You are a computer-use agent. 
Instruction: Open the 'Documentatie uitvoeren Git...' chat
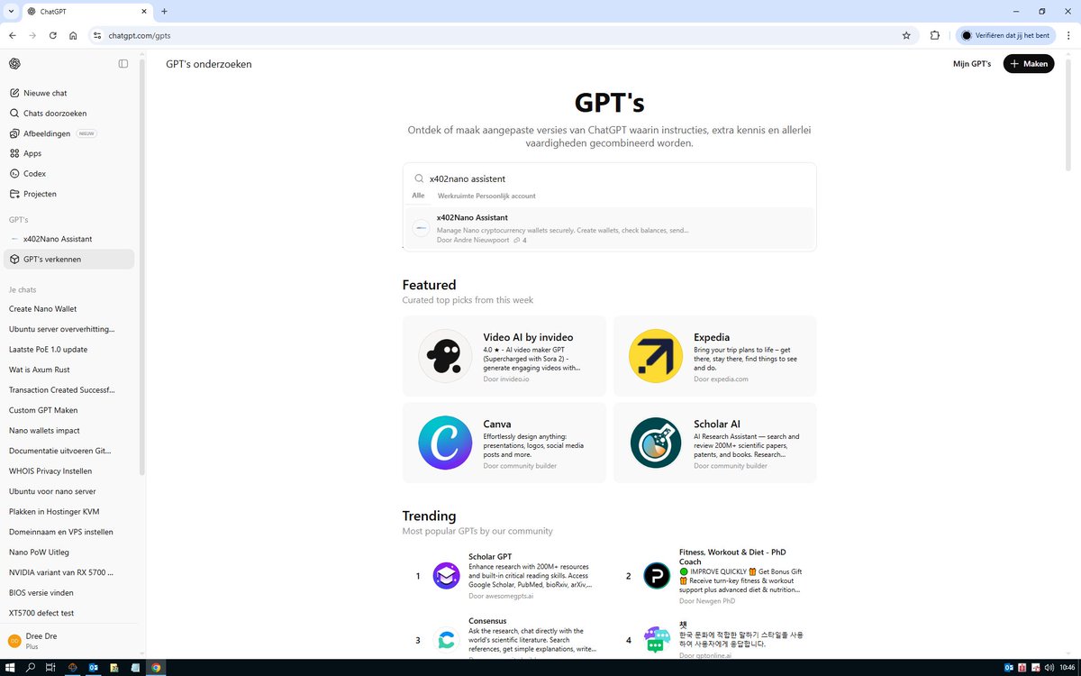pos(69,451)
